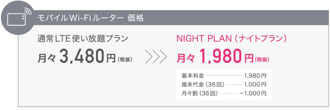Click the 通常LTE使い放題プラン plan heading
This screenshot has height=110, width=330.
click(x=82, y=39)
